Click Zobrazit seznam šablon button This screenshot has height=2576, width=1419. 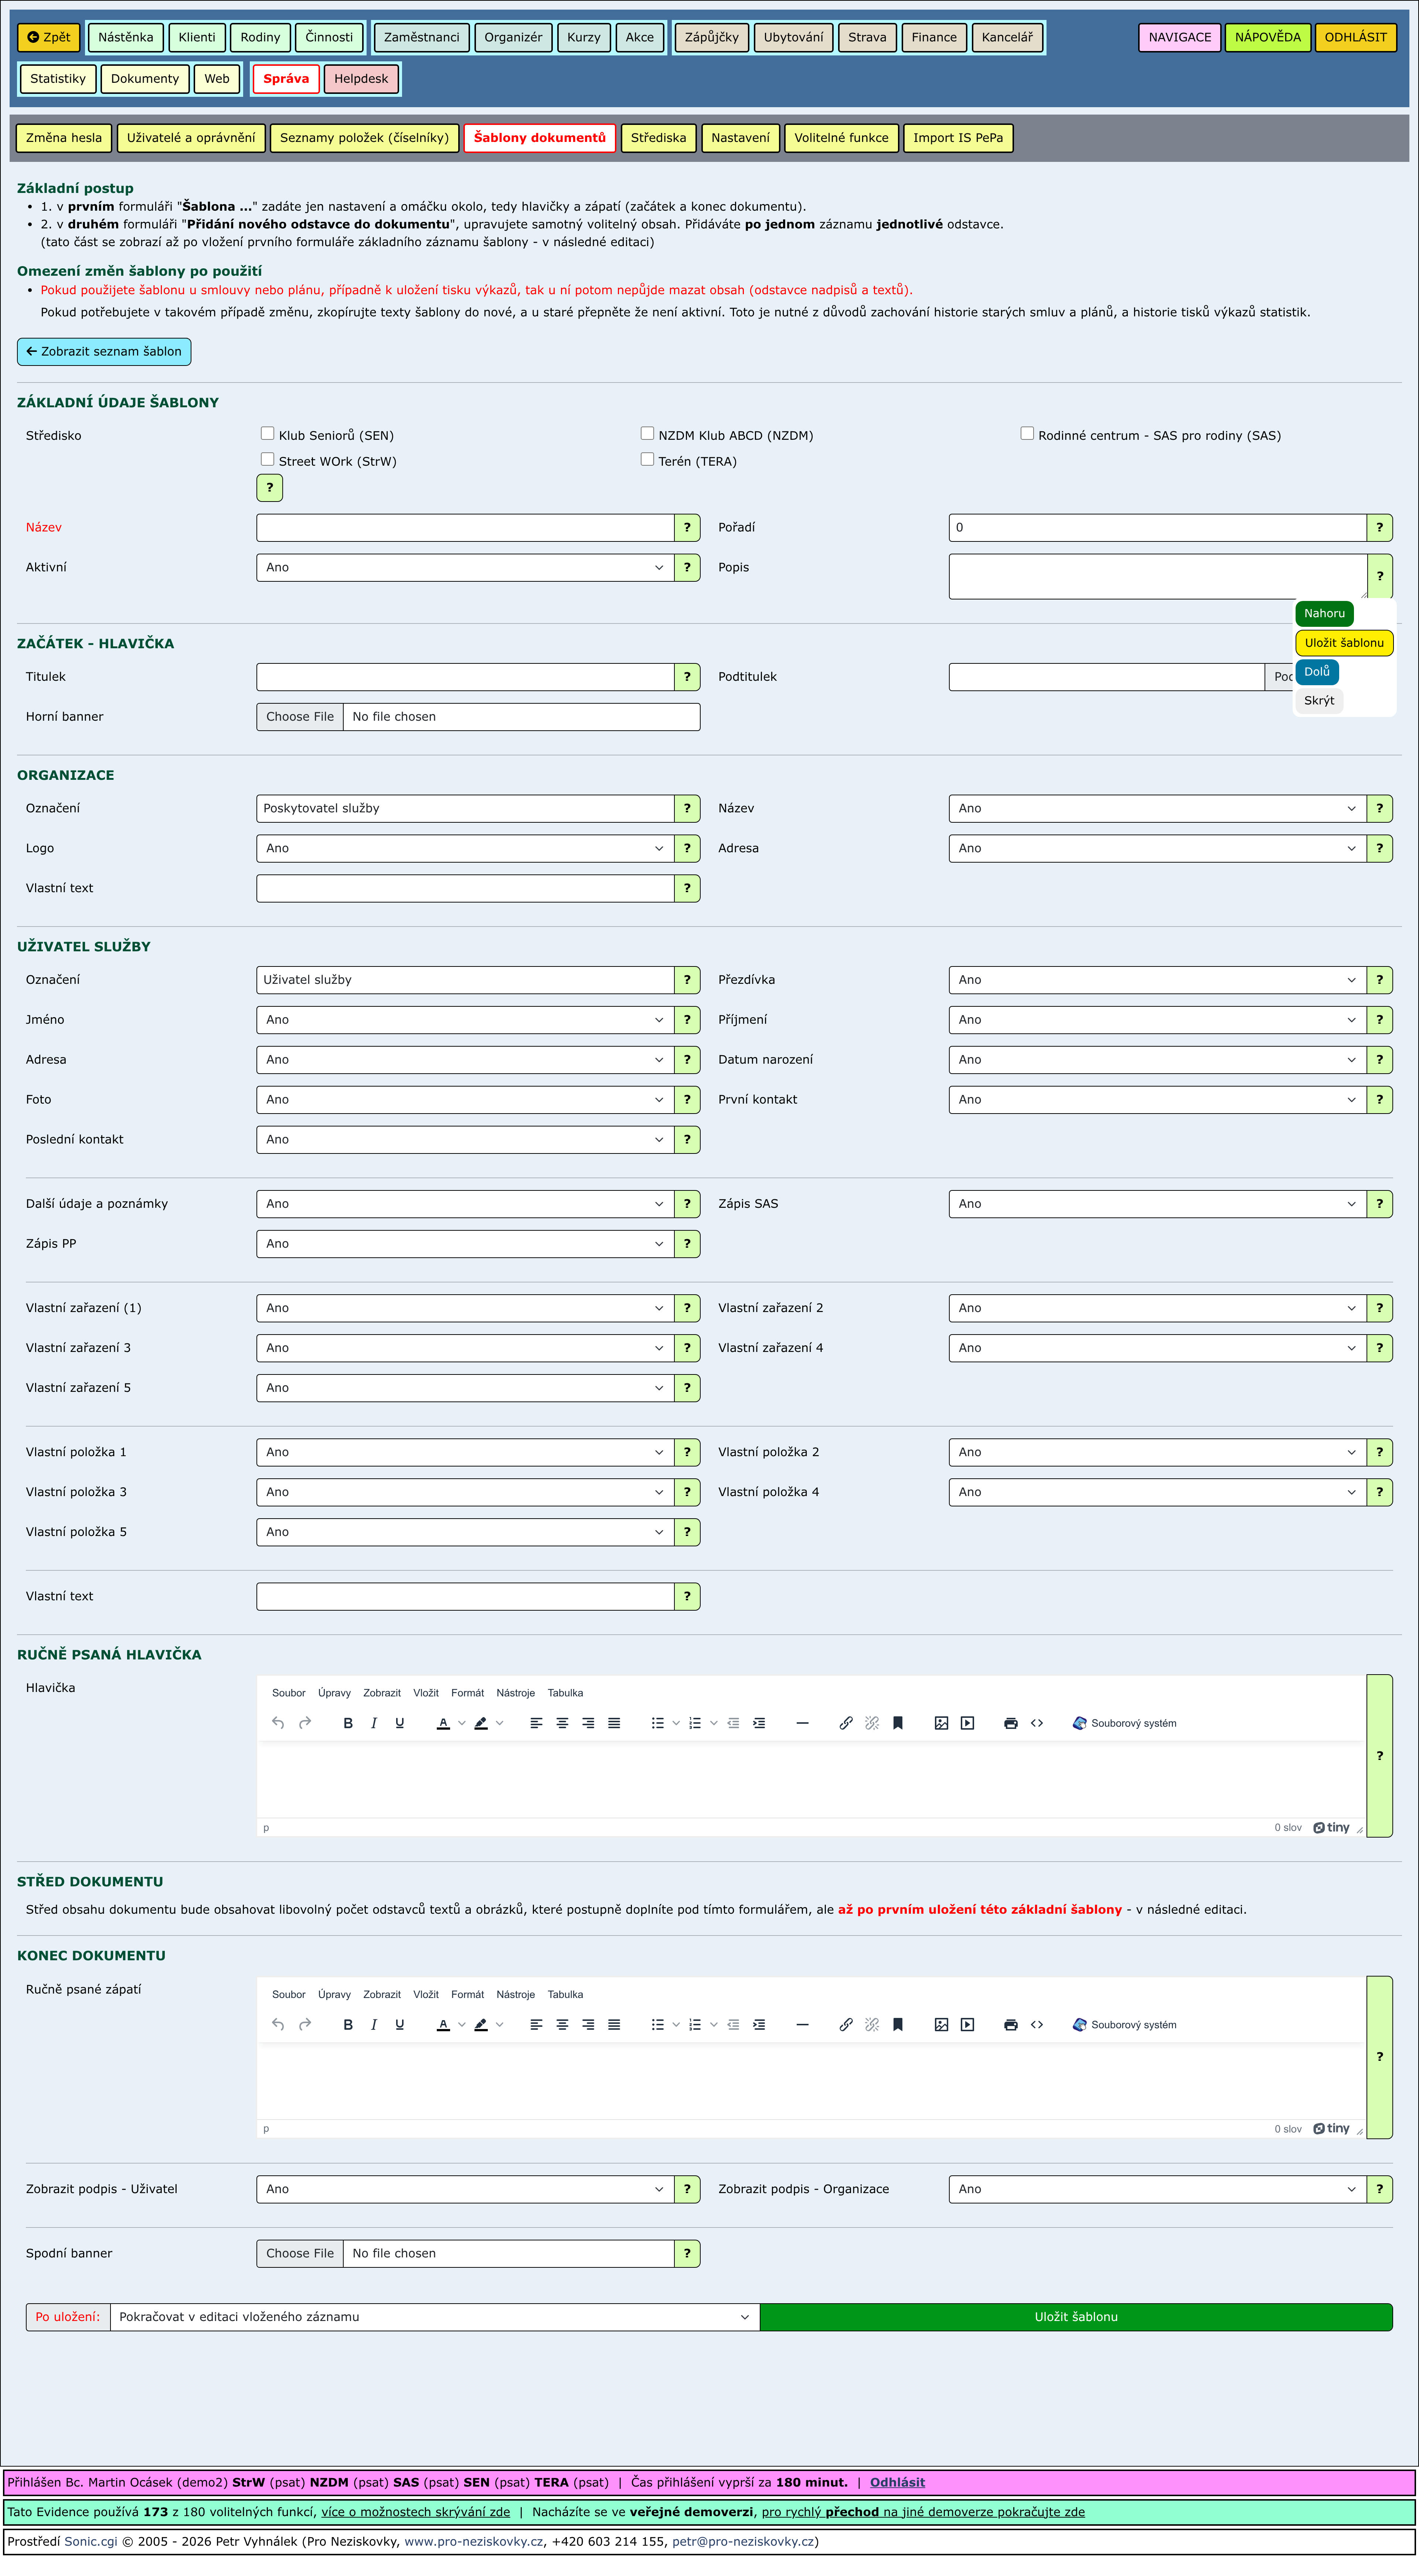tap(104, 351)
